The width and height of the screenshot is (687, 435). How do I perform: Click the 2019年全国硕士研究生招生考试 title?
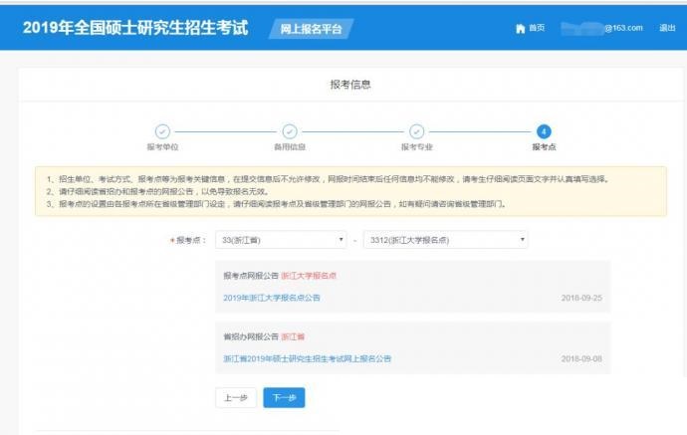pyautogui.click(x=135, y=28)
